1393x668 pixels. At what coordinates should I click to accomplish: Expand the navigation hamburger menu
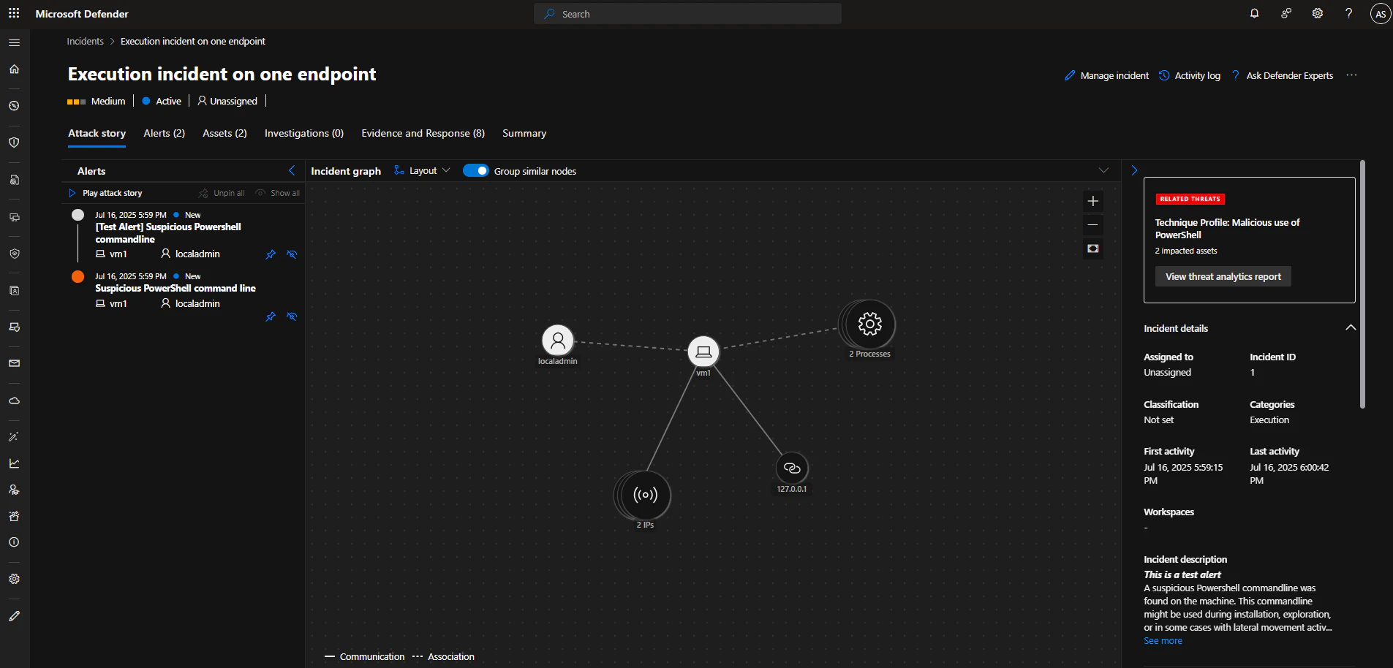14,42
